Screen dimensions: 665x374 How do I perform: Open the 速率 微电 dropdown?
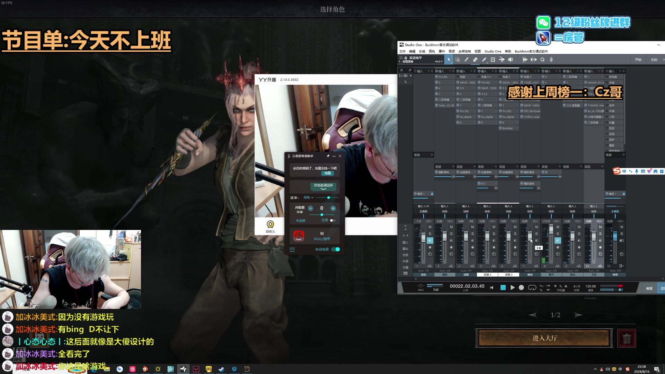click(309, 198)
